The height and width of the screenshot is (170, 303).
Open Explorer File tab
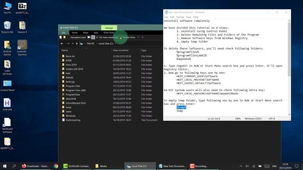pyautogui.click(x=63, y=33)
